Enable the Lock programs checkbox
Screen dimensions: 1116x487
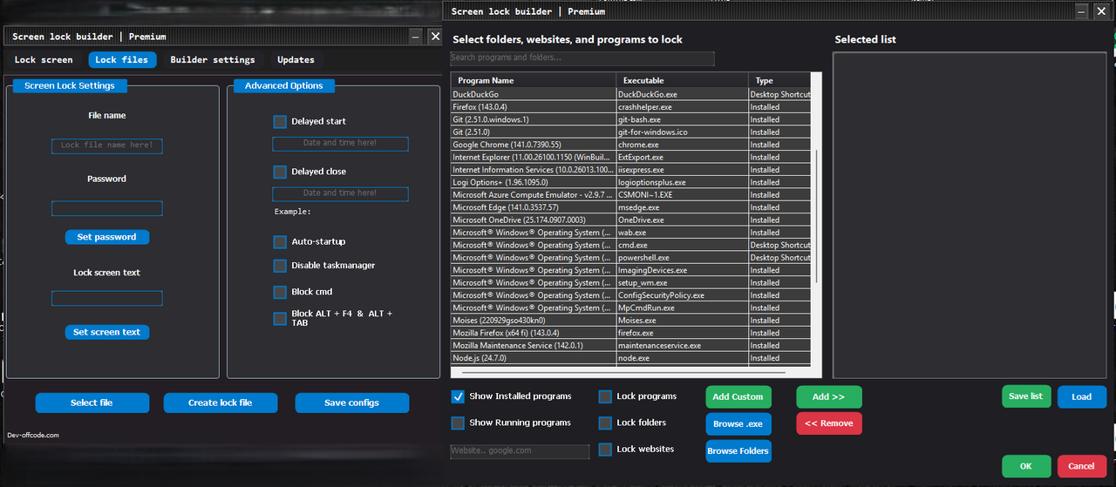(605, 396)
